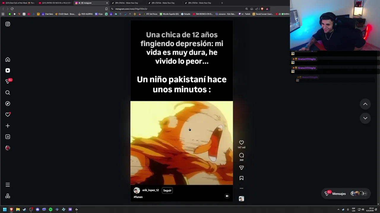Open the dashboard chart icon in the sidebar

[8, 137]
